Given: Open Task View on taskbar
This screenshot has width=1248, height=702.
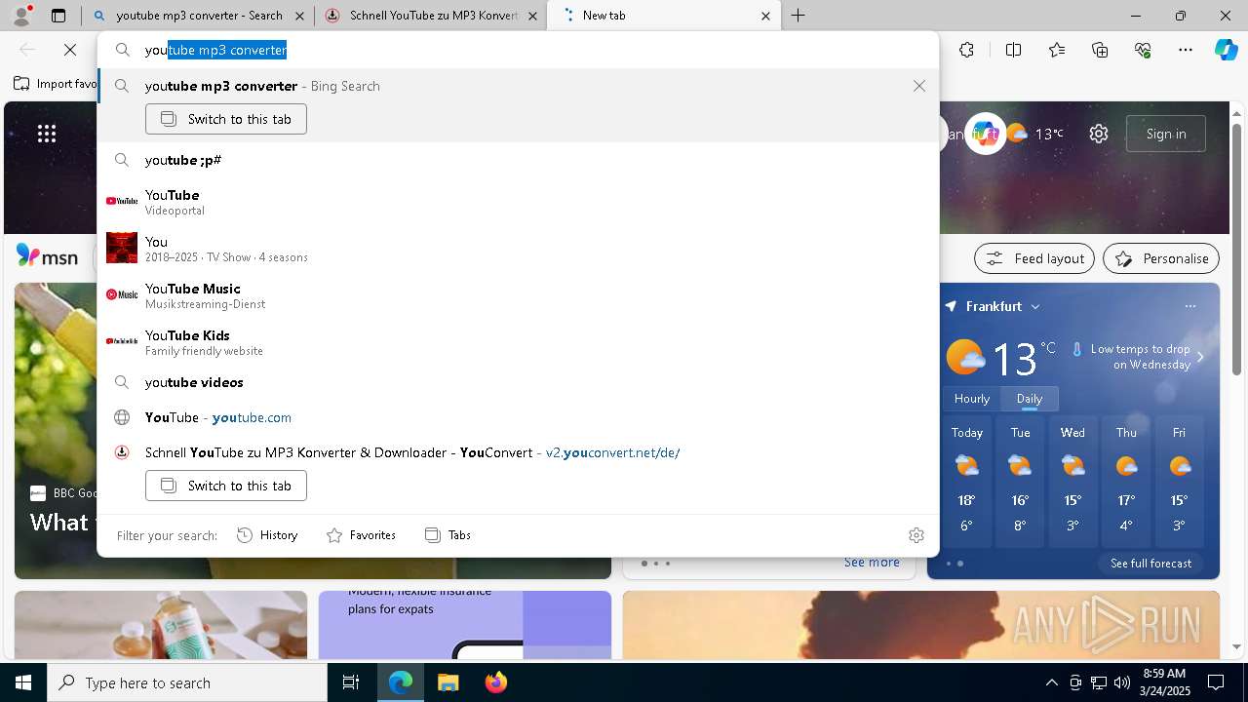Looking at the screenshot, I should coord(351,682).
